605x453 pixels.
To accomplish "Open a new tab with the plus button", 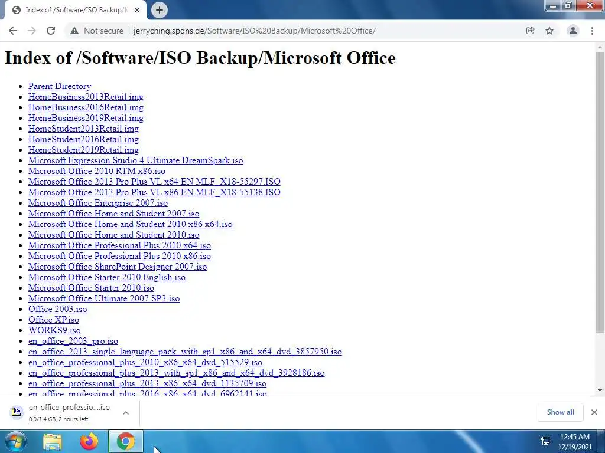I will coord(160,10).
